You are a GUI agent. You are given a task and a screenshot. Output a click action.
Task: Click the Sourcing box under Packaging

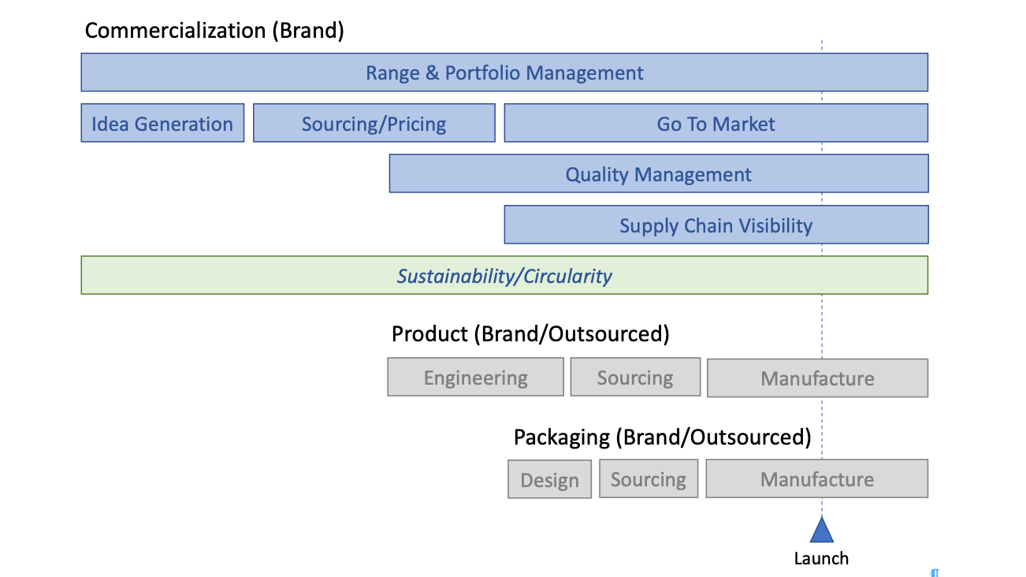(648, 479)
